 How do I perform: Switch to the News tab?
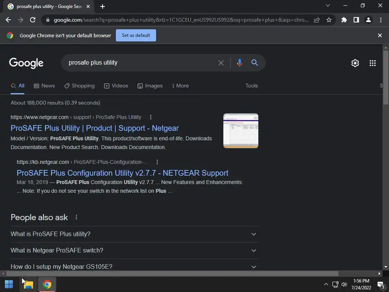tap(44, 86)
